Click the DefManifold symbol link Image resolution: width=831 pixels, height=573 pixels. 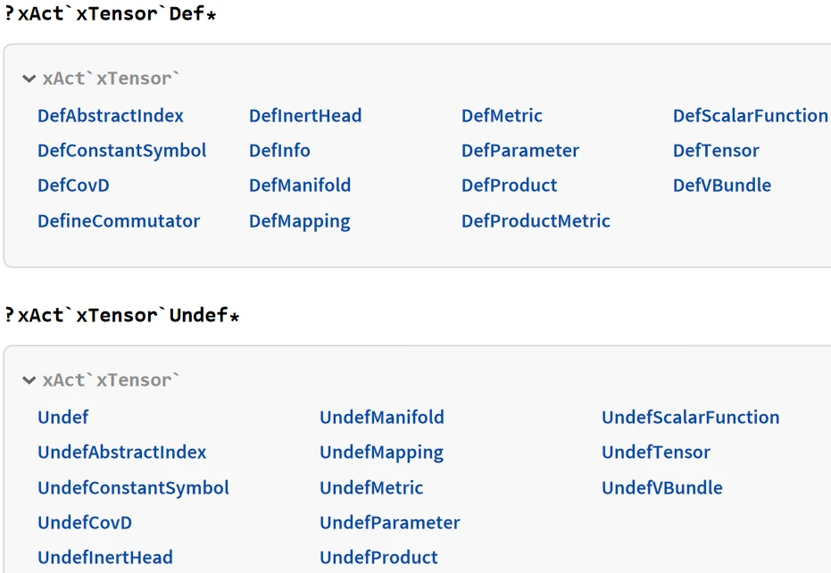[300, 186]
